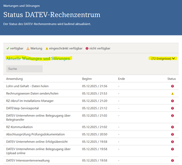Click the begin time 05.12.2025 / 20:50
Viewport: 182px width, 165px height.
pos(95,135)
